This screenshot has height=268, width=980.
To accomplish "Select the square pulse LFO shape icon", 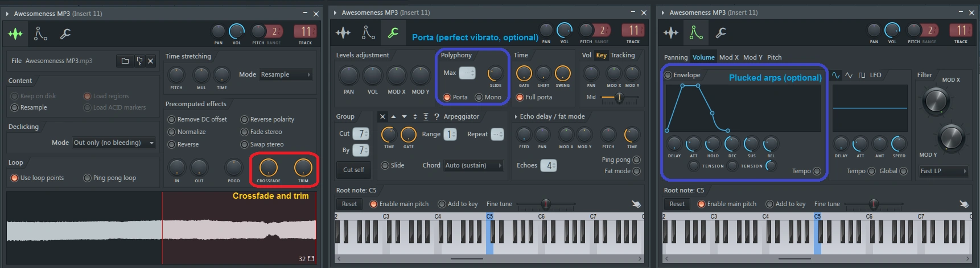I will 862,75.
